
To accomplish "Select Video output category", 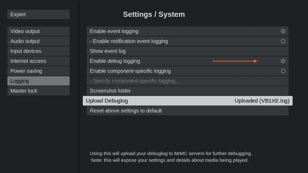I will (38, 31).
